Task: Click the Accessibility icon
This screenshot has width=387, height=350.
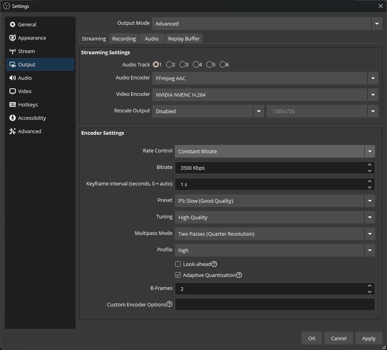Action: point(12,118)
